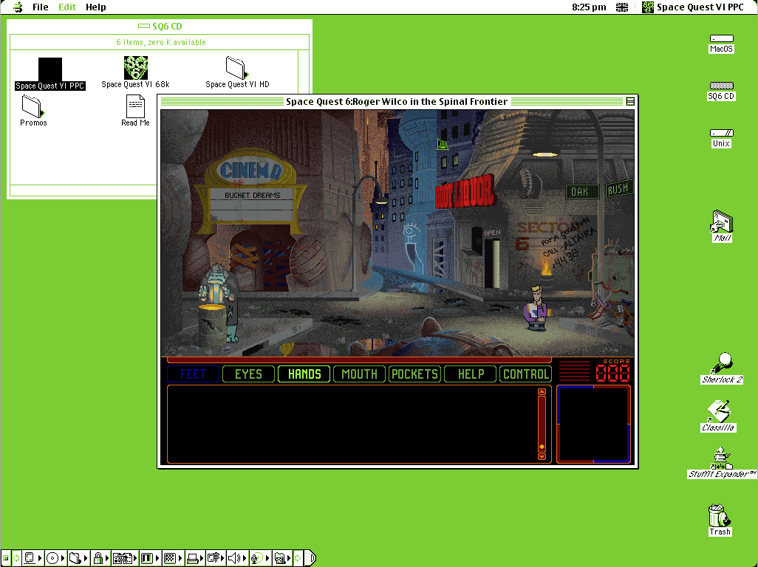Click the Control Strip right scroll arrow
Image resolution: width=758 pixels, height=567 pixels.
[298, 558]
